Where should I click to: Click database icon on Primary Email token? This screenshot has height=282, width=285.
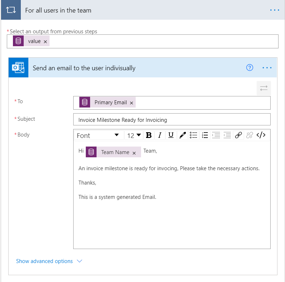point(85,102)
